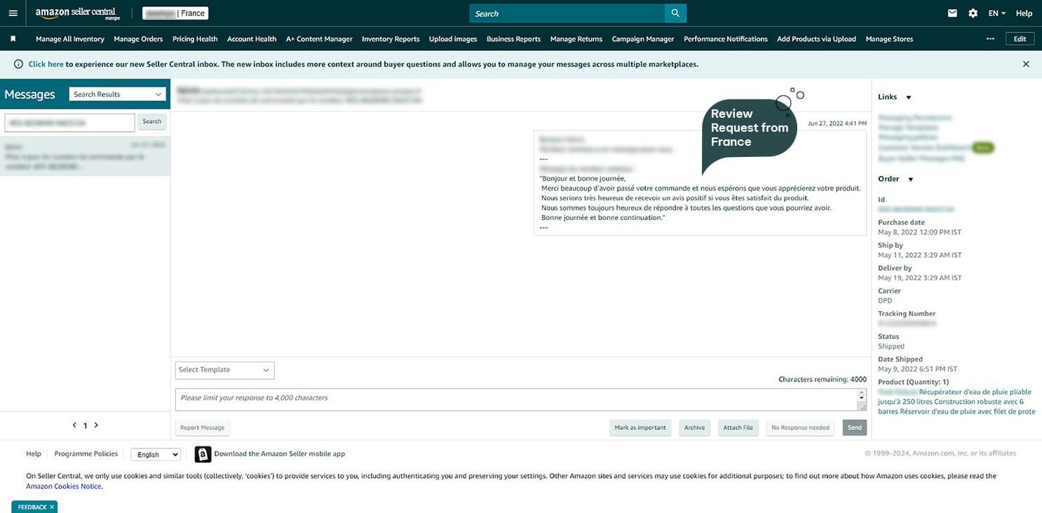Open Manage All Inventory menu
The height and width of the screenshot is (513, 1042).
tap(70, 39)
